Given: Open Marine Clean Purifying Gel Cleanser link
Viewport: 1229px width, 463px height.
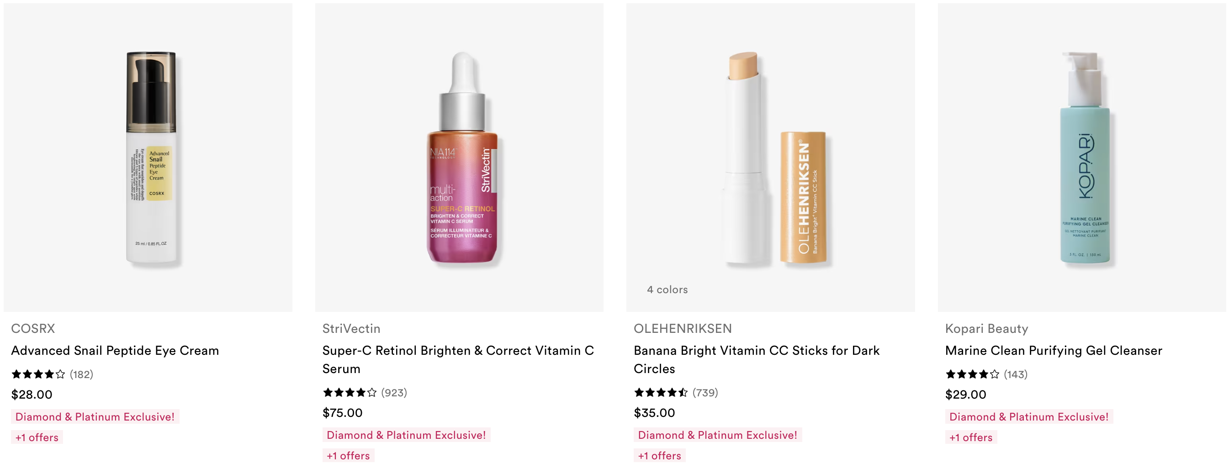Looking at the screenshot, I should (x=1054, y=351).
